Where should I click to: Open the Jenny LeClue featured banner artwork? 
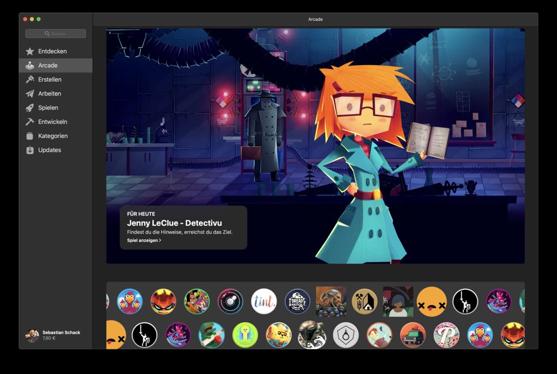point(316,146)
